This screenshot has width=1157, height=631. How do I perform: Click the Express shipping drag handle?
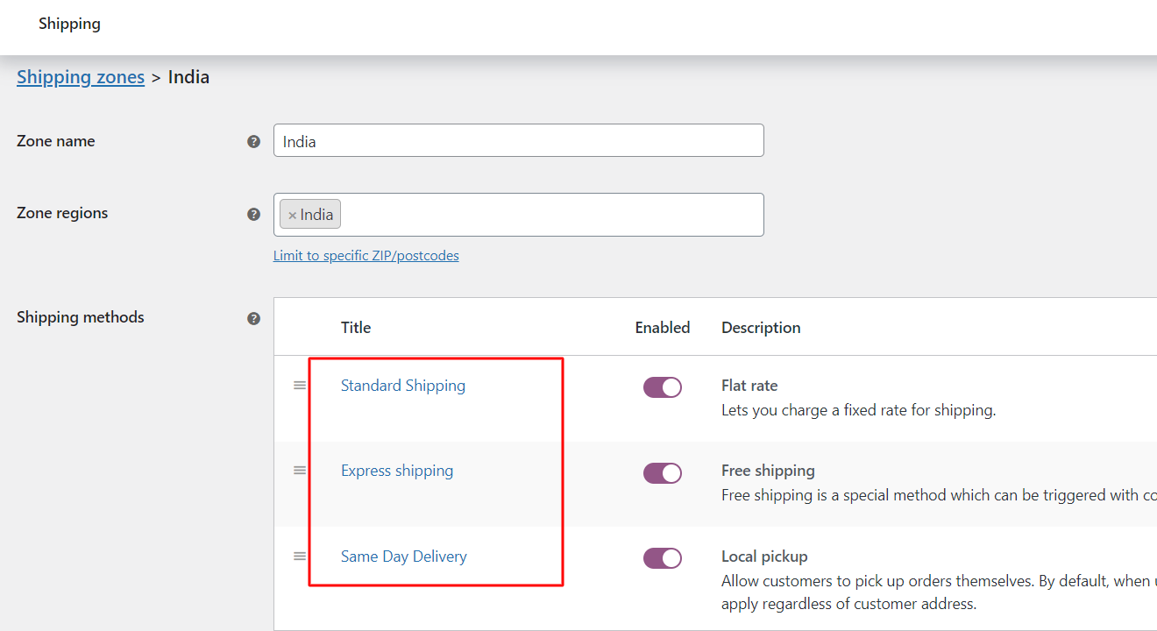299,470
